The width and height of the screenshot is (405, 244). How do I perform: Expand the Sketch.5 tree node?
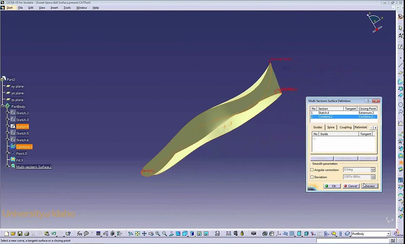pyautogui.click(x=7, y=133)
